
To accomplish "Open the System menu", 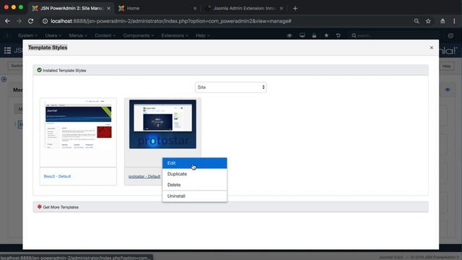I will [27, 35].
